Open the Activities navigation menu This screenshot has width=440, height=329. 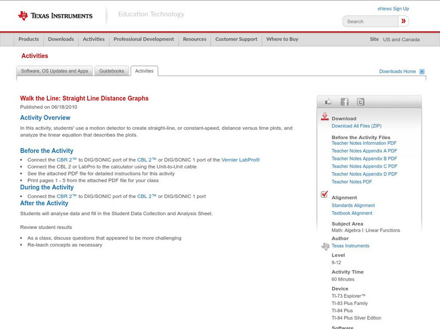[94, 39]
